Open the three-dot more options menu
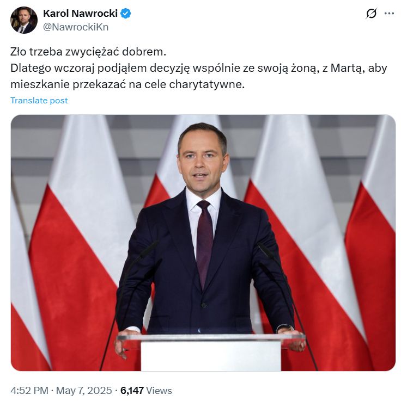This screenshot has height=401, width=401. coord(389,14)
